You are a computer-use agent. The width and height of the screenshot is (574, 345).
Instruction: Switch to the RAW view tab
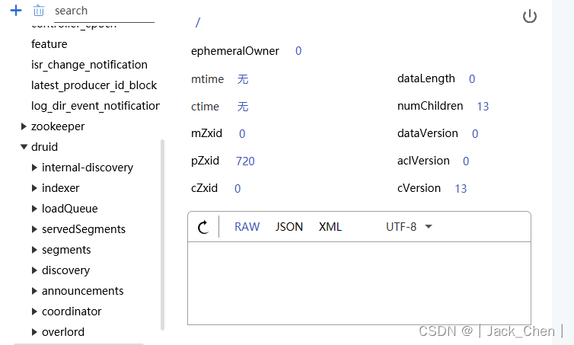tap(247, 227)
